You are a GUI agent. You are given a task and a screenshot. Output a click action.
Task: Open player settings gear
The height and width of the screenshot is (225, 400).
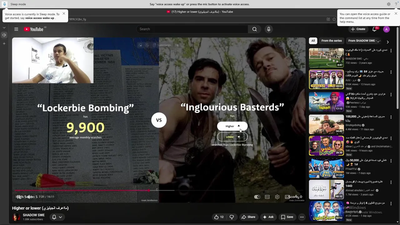pyautogui.click(x=277, y=197)
